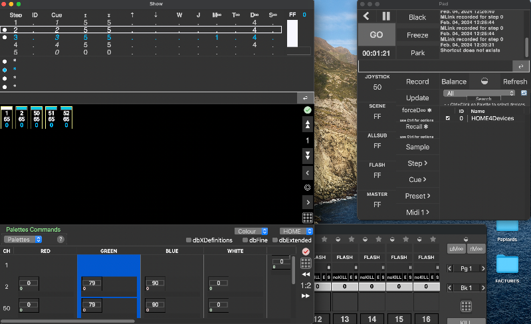Open the Colour dropdown

(x=252, y=231)
